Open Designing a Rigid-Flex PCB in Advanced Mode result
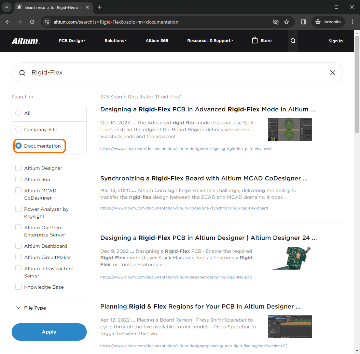The image size is (360, 354). pyautogui.click(x=208, y=109)
